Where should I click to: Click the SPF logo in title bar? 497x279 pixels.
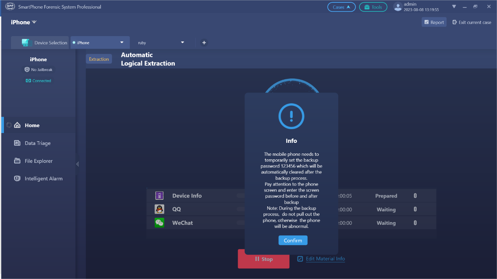click(10, 7)
